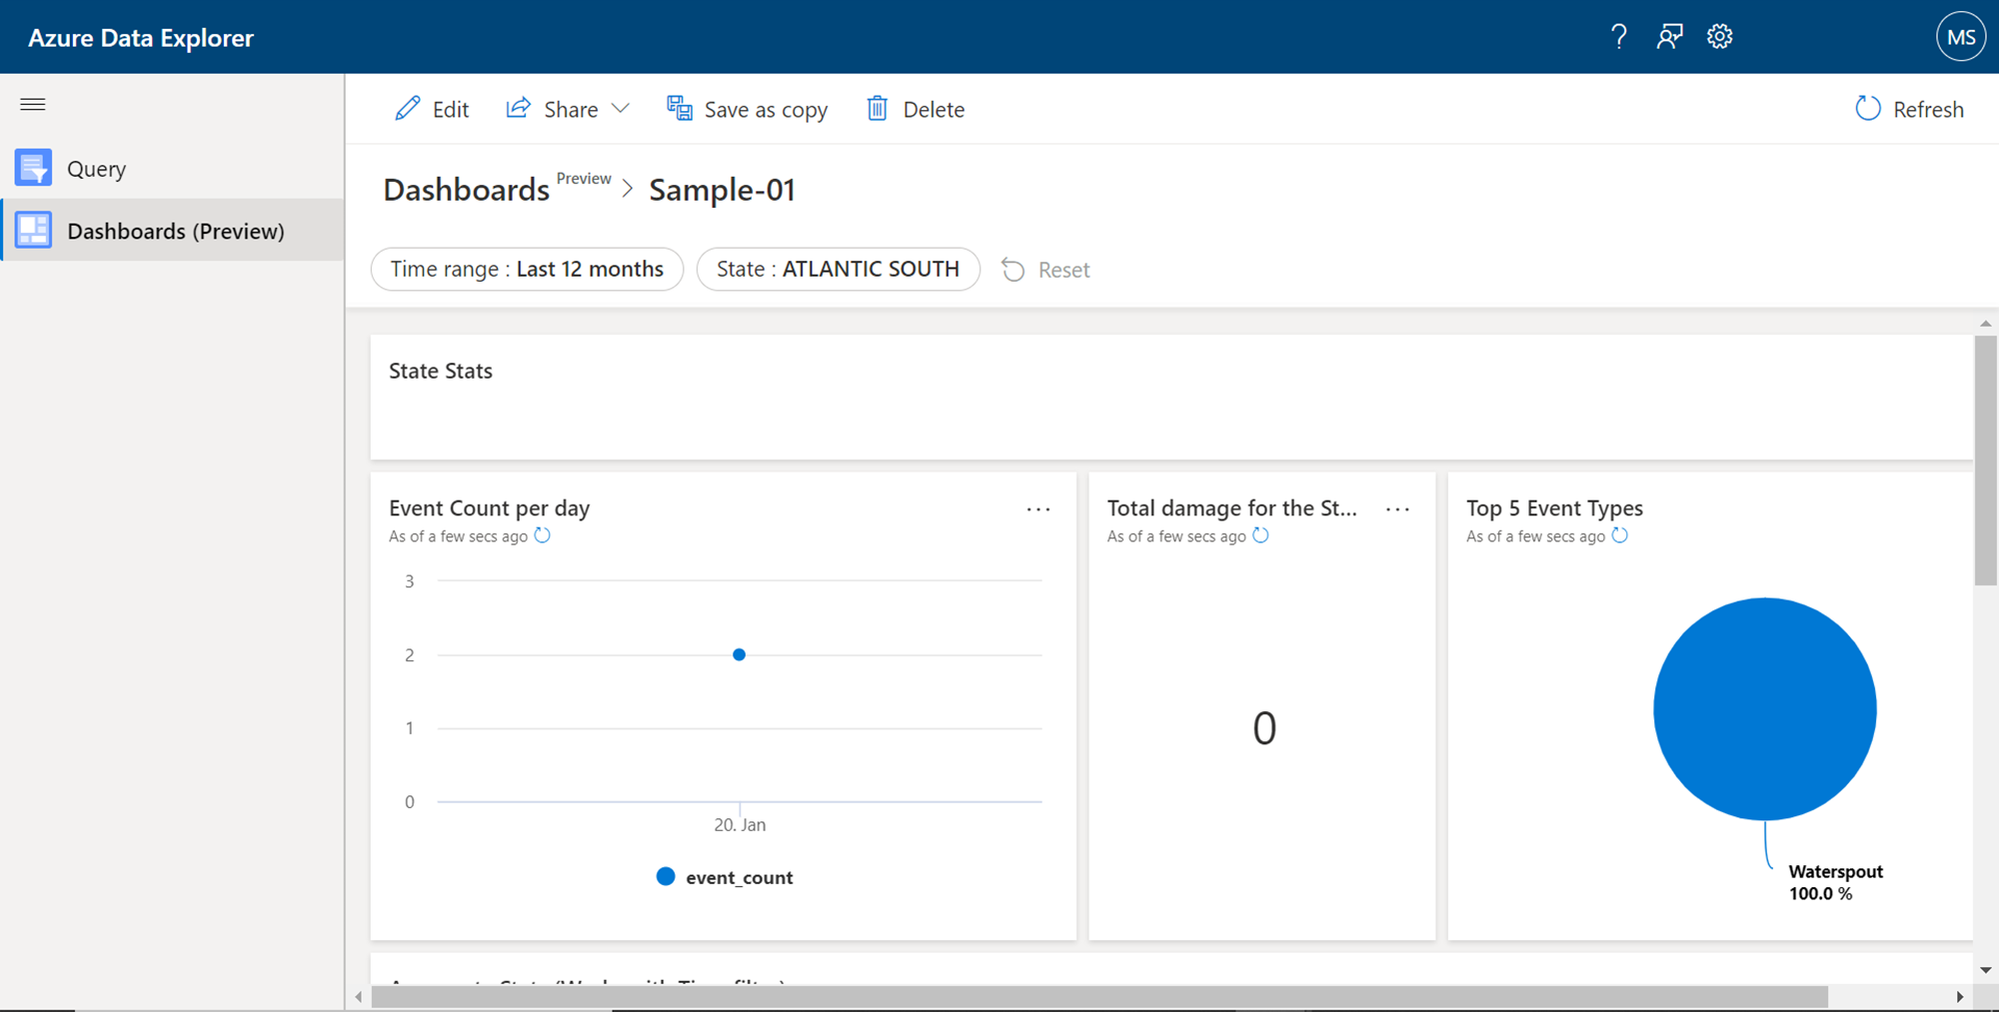1999x1012 pixels.
Task: Click the Dashboards breadcrumb link
Action: click(x=466, y=190)
